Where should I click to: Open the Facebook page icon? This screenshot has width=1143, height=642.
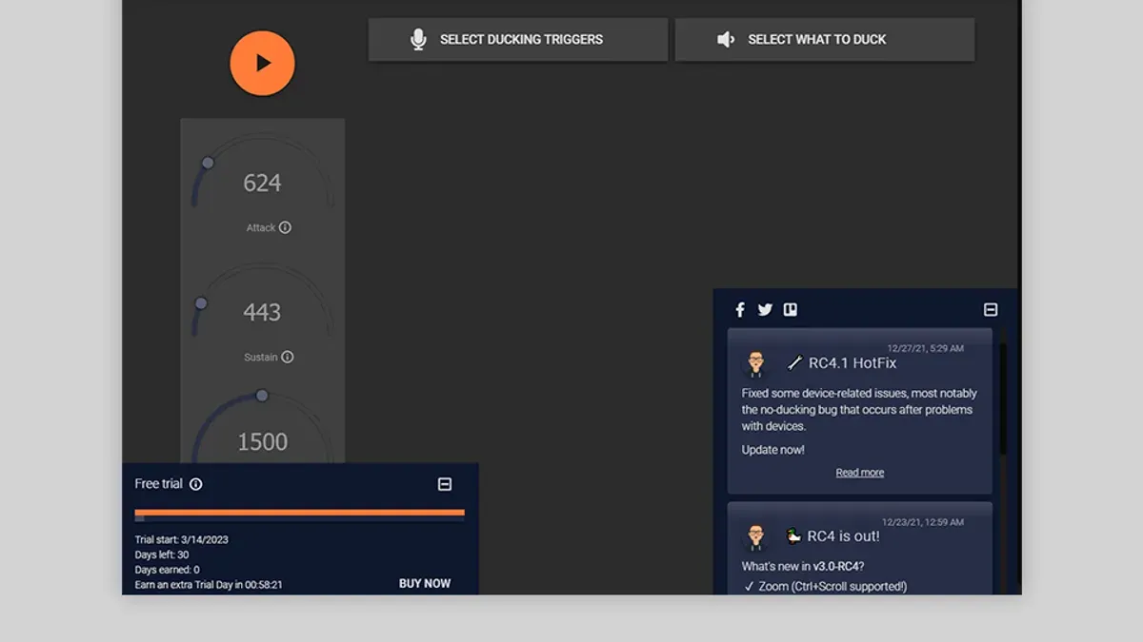[740, 309]
